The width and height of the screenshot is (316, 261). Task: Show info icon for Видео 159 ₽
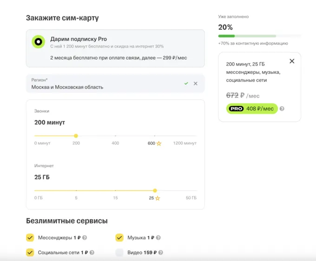[x=160, y=253]
